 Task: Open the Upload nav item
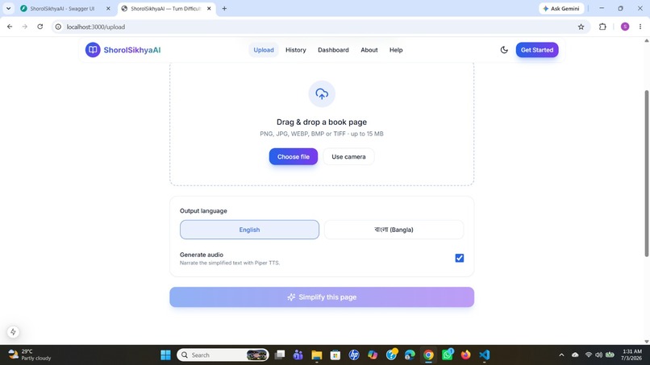click(264, 50)
